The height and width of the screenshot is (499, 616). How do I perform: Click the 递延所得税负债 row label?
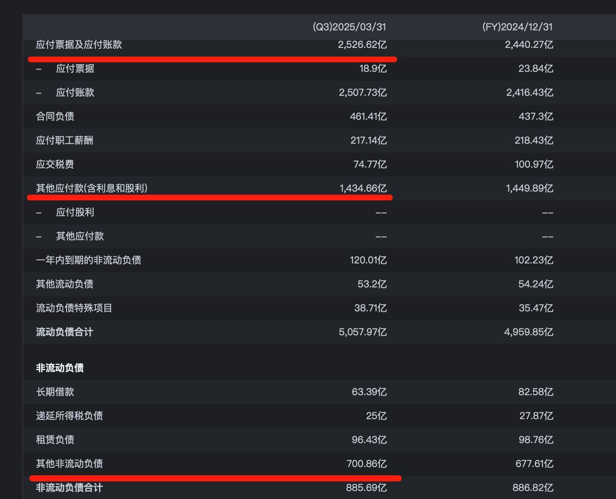point(69,416)
